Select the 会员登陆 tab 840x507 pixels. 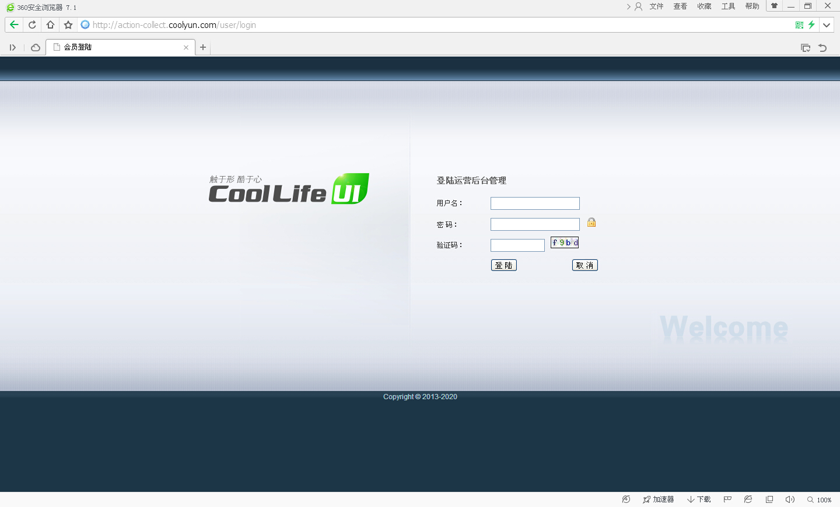coord(121,47)
